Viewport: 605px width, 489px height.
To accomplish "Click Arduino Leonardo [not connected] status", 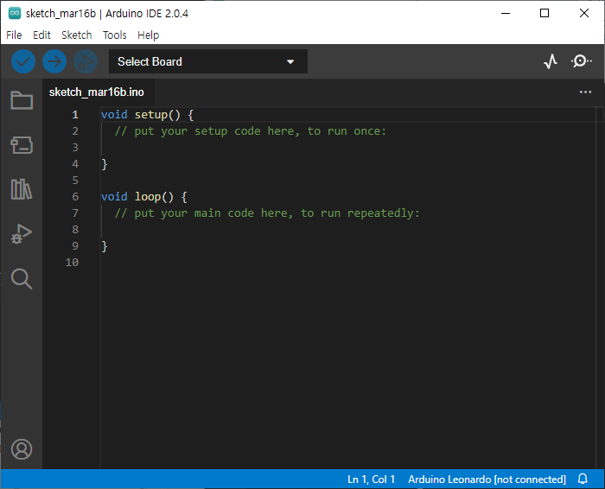I will click(x=487, y=479).
